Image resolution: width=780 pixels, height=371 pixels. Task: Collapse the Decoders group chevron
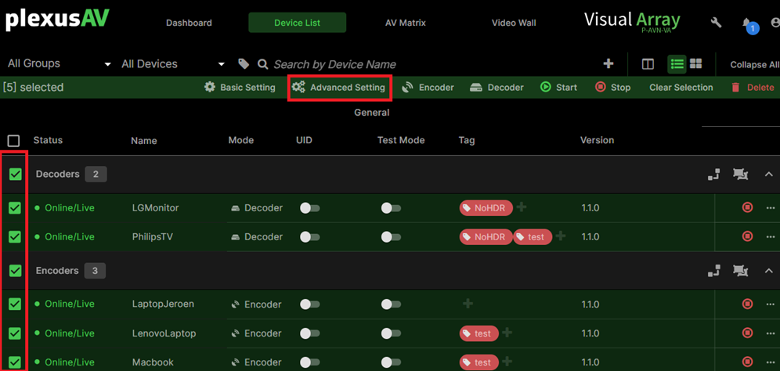point(768,174)
